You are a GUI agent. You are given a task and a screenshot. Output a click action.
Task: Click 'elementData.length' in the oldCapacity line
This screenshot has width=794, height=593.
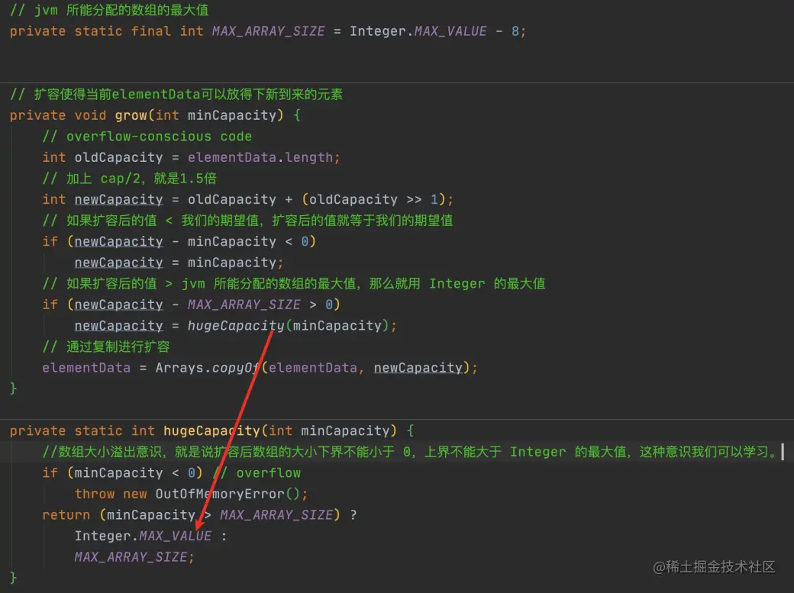click(260, 157)
